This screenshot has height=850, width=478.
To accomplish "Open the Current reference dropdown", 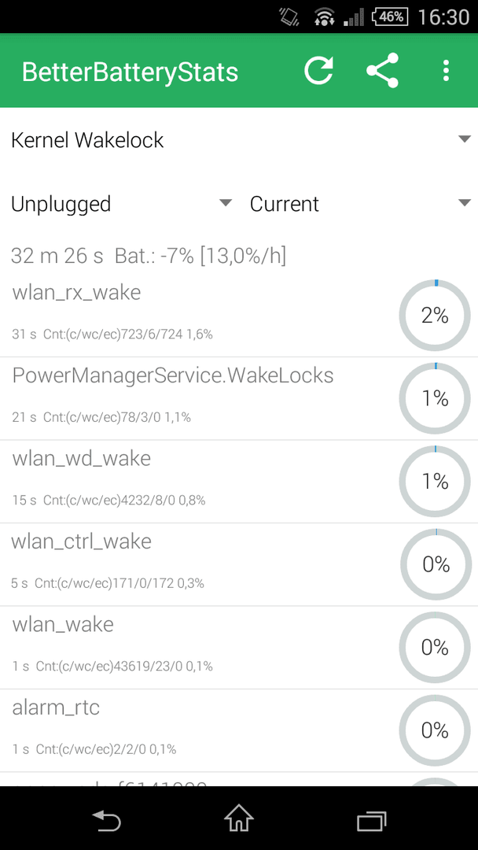I will pyautogui.click(x=359, y=204).
